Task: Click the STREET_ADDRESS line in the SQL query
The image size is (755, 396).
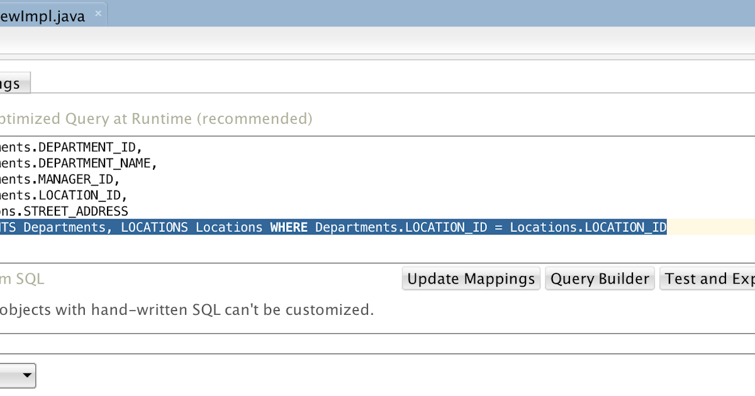Action: click(x=63, y=211)
